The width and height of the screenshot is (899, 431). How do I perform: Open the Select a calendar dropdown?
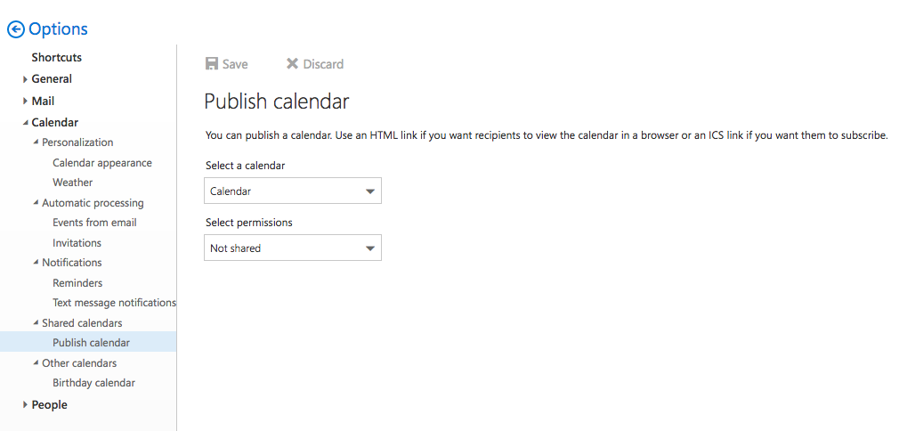click(293, 191)
